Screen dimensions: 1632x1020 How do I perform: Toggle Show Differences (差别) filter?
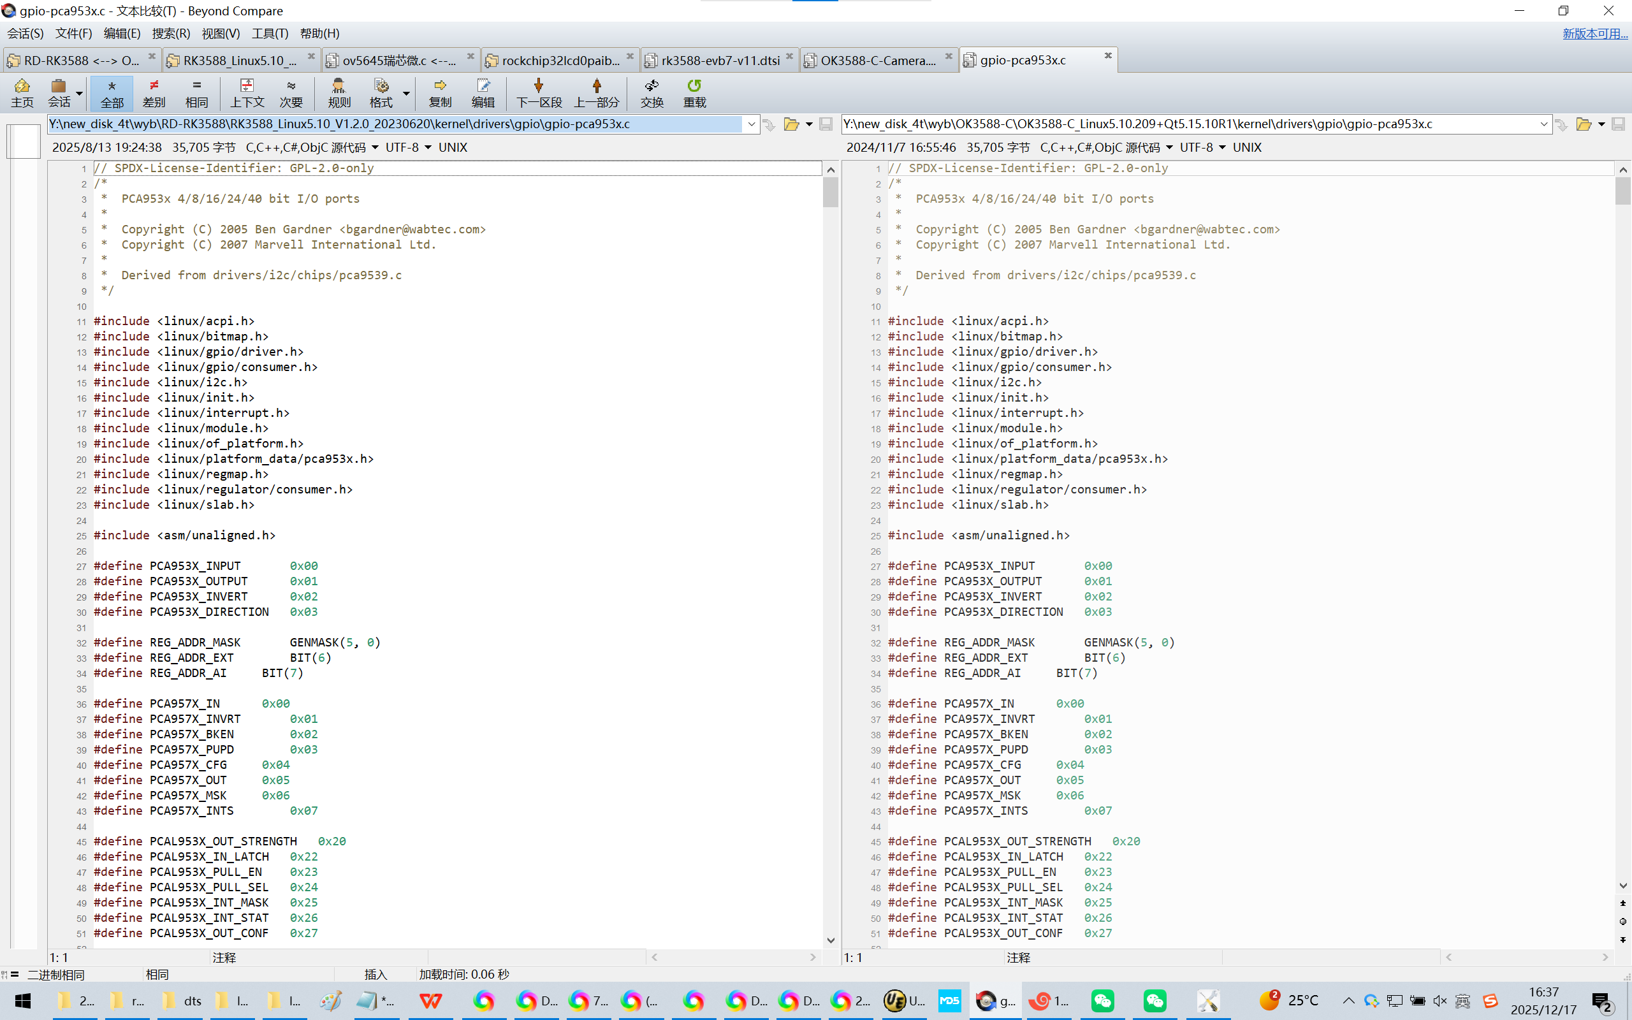point(154,92)
